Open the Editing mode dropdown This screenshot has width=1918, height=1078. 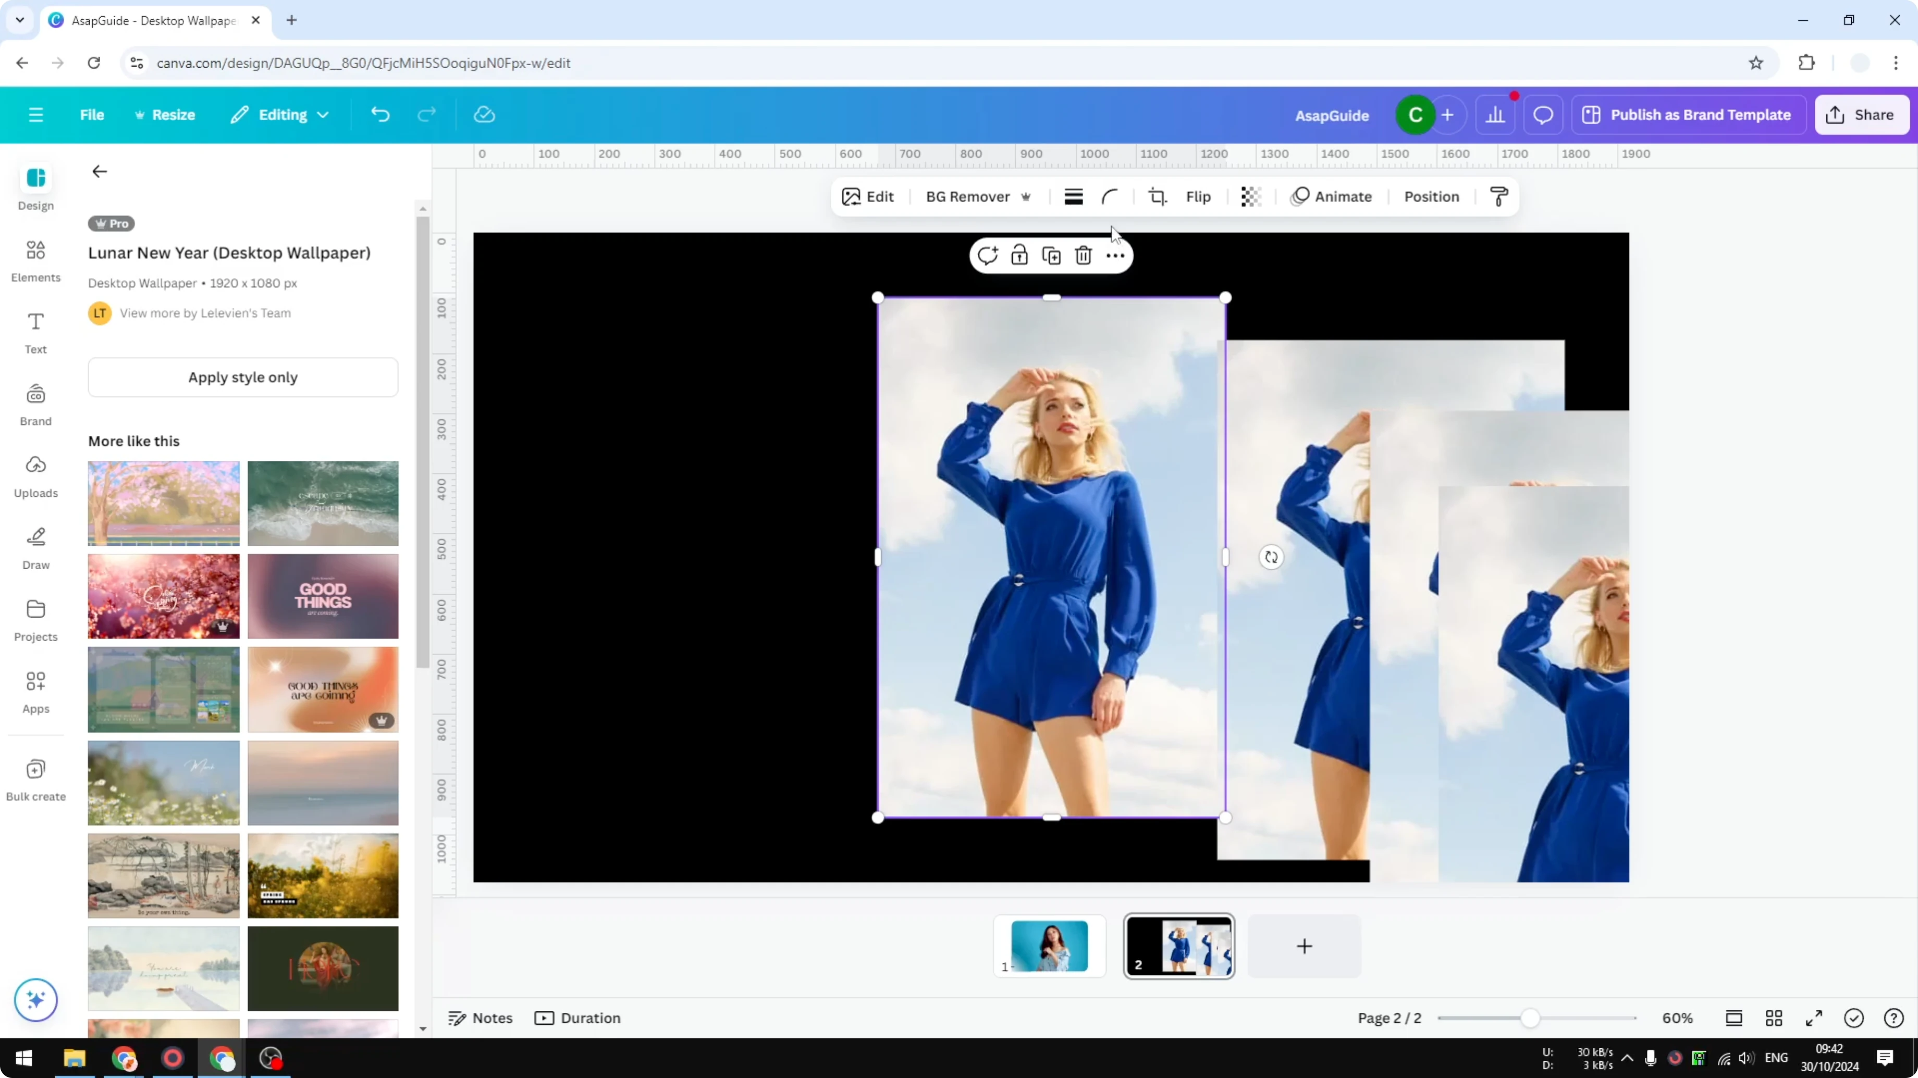pos(280,115)
